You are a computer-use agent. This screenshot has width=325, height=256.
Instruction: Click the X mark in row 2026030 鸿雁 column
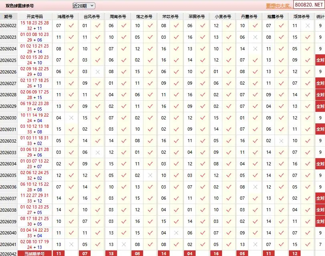[71, 118]
